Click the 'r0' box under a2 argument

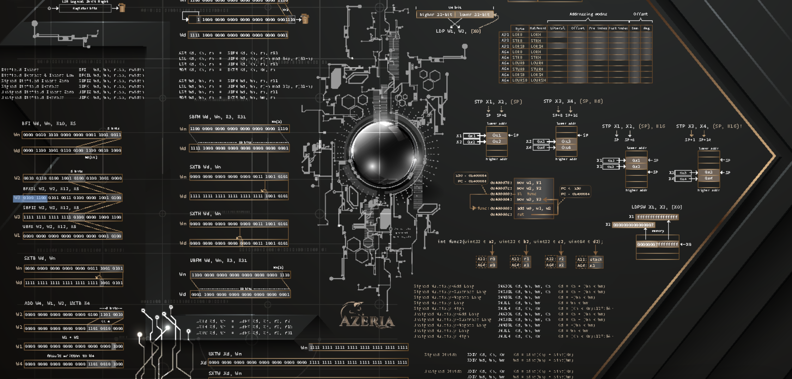[493, 259]
